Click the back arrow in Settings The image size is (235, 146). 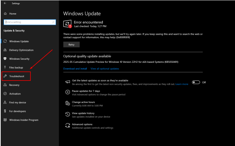[x=5, y=3]
